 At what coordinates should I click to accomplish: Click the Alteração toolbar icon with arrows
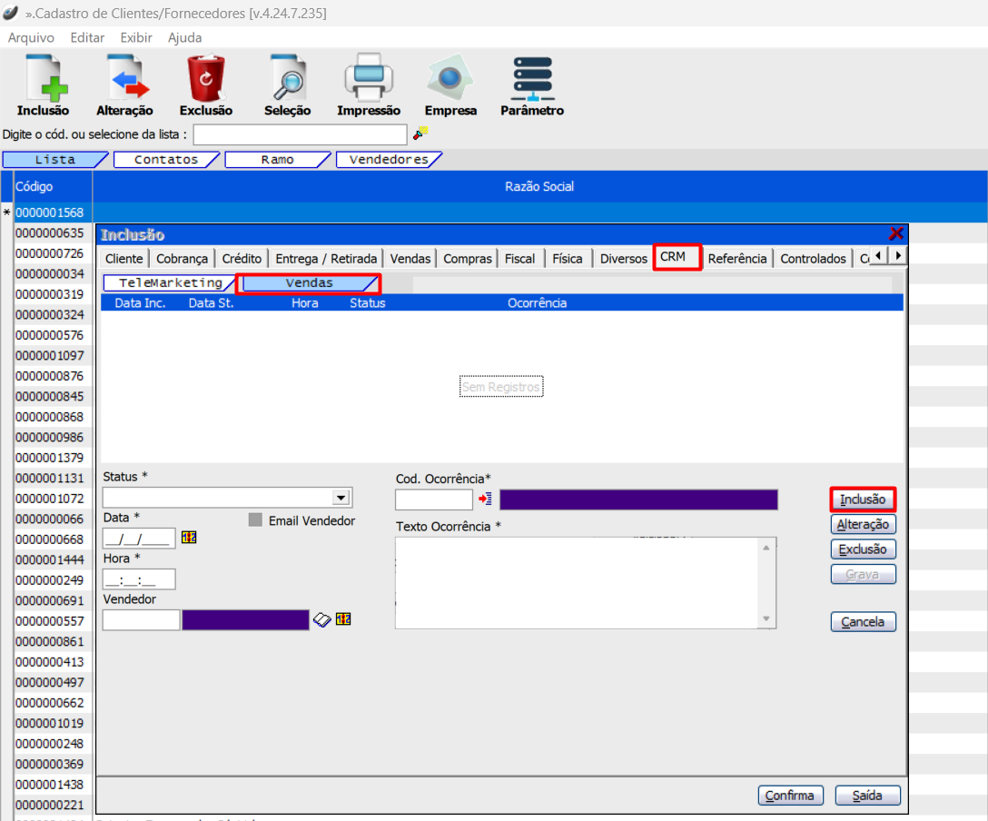[x=124, y=79]
